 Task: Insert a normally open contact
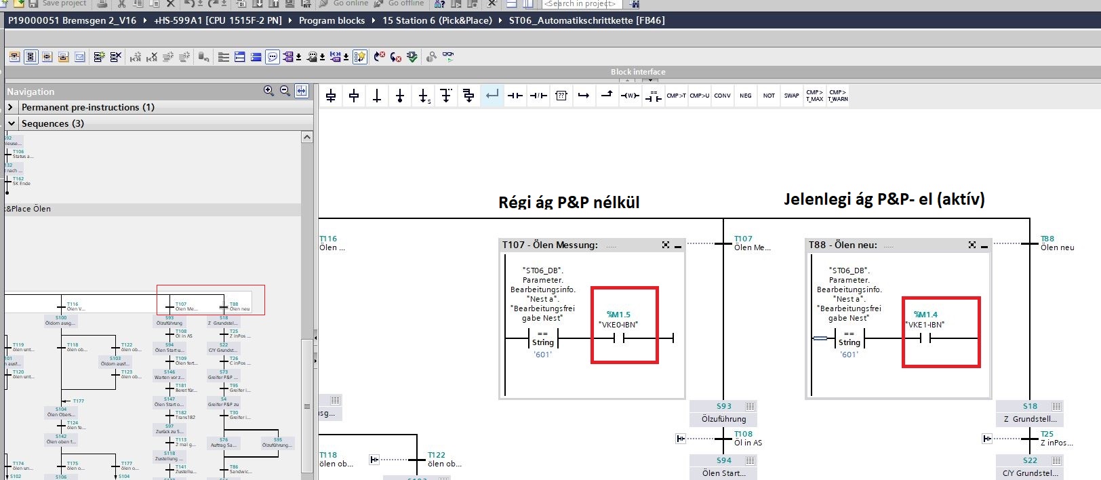click(x=515, y=96)
